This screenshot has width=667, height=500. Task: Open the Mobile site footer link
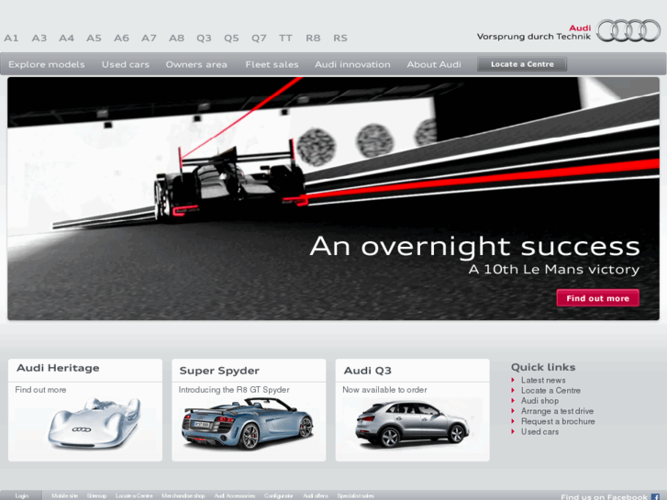click(64, 495)
